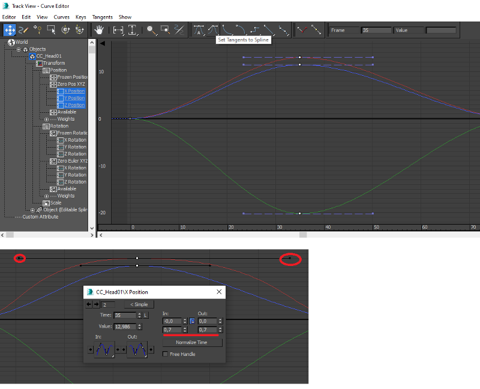480x389 pixels.
Task: Click the Time spinner arrows in dialog
Action: coord(140,315)
